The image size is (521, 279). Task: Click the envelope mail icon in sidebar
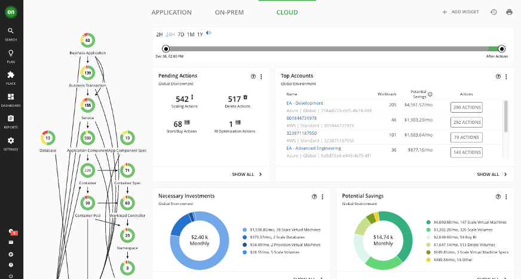[11, 242]
